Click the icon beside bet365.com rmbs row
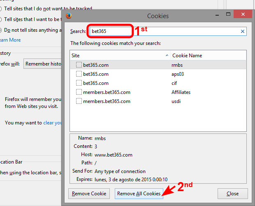255x206 pixels. tap(79, 65)
